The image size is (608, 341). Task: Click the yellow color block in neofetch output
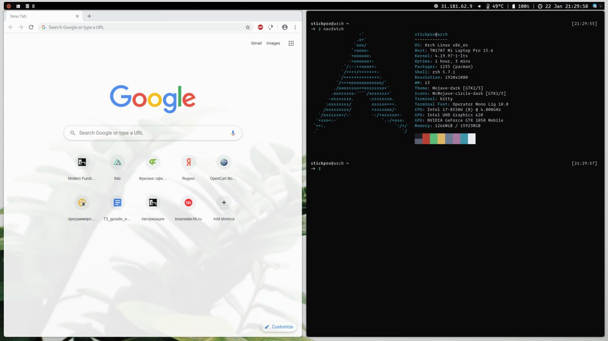(x=441, y=138)
